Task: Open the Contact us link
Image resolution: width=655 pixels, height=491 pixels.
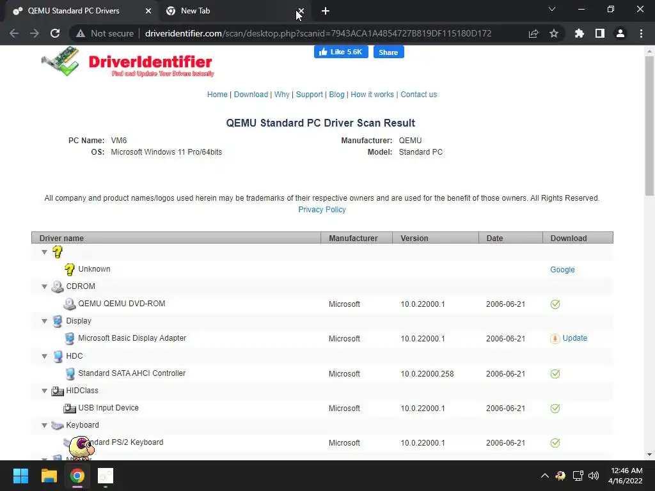Action: (418, 95)
